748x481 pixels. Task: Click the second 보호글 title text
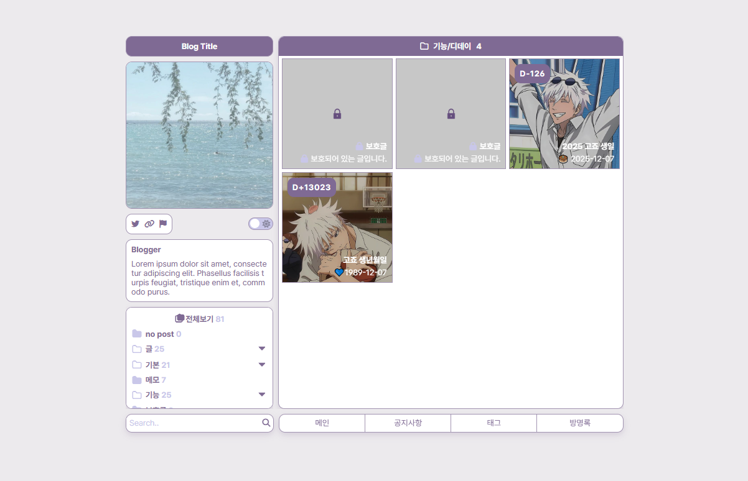pos(490,146)
